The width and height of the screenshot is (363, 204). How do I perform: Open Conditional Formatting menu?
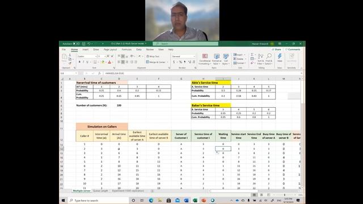coord(205,59)
